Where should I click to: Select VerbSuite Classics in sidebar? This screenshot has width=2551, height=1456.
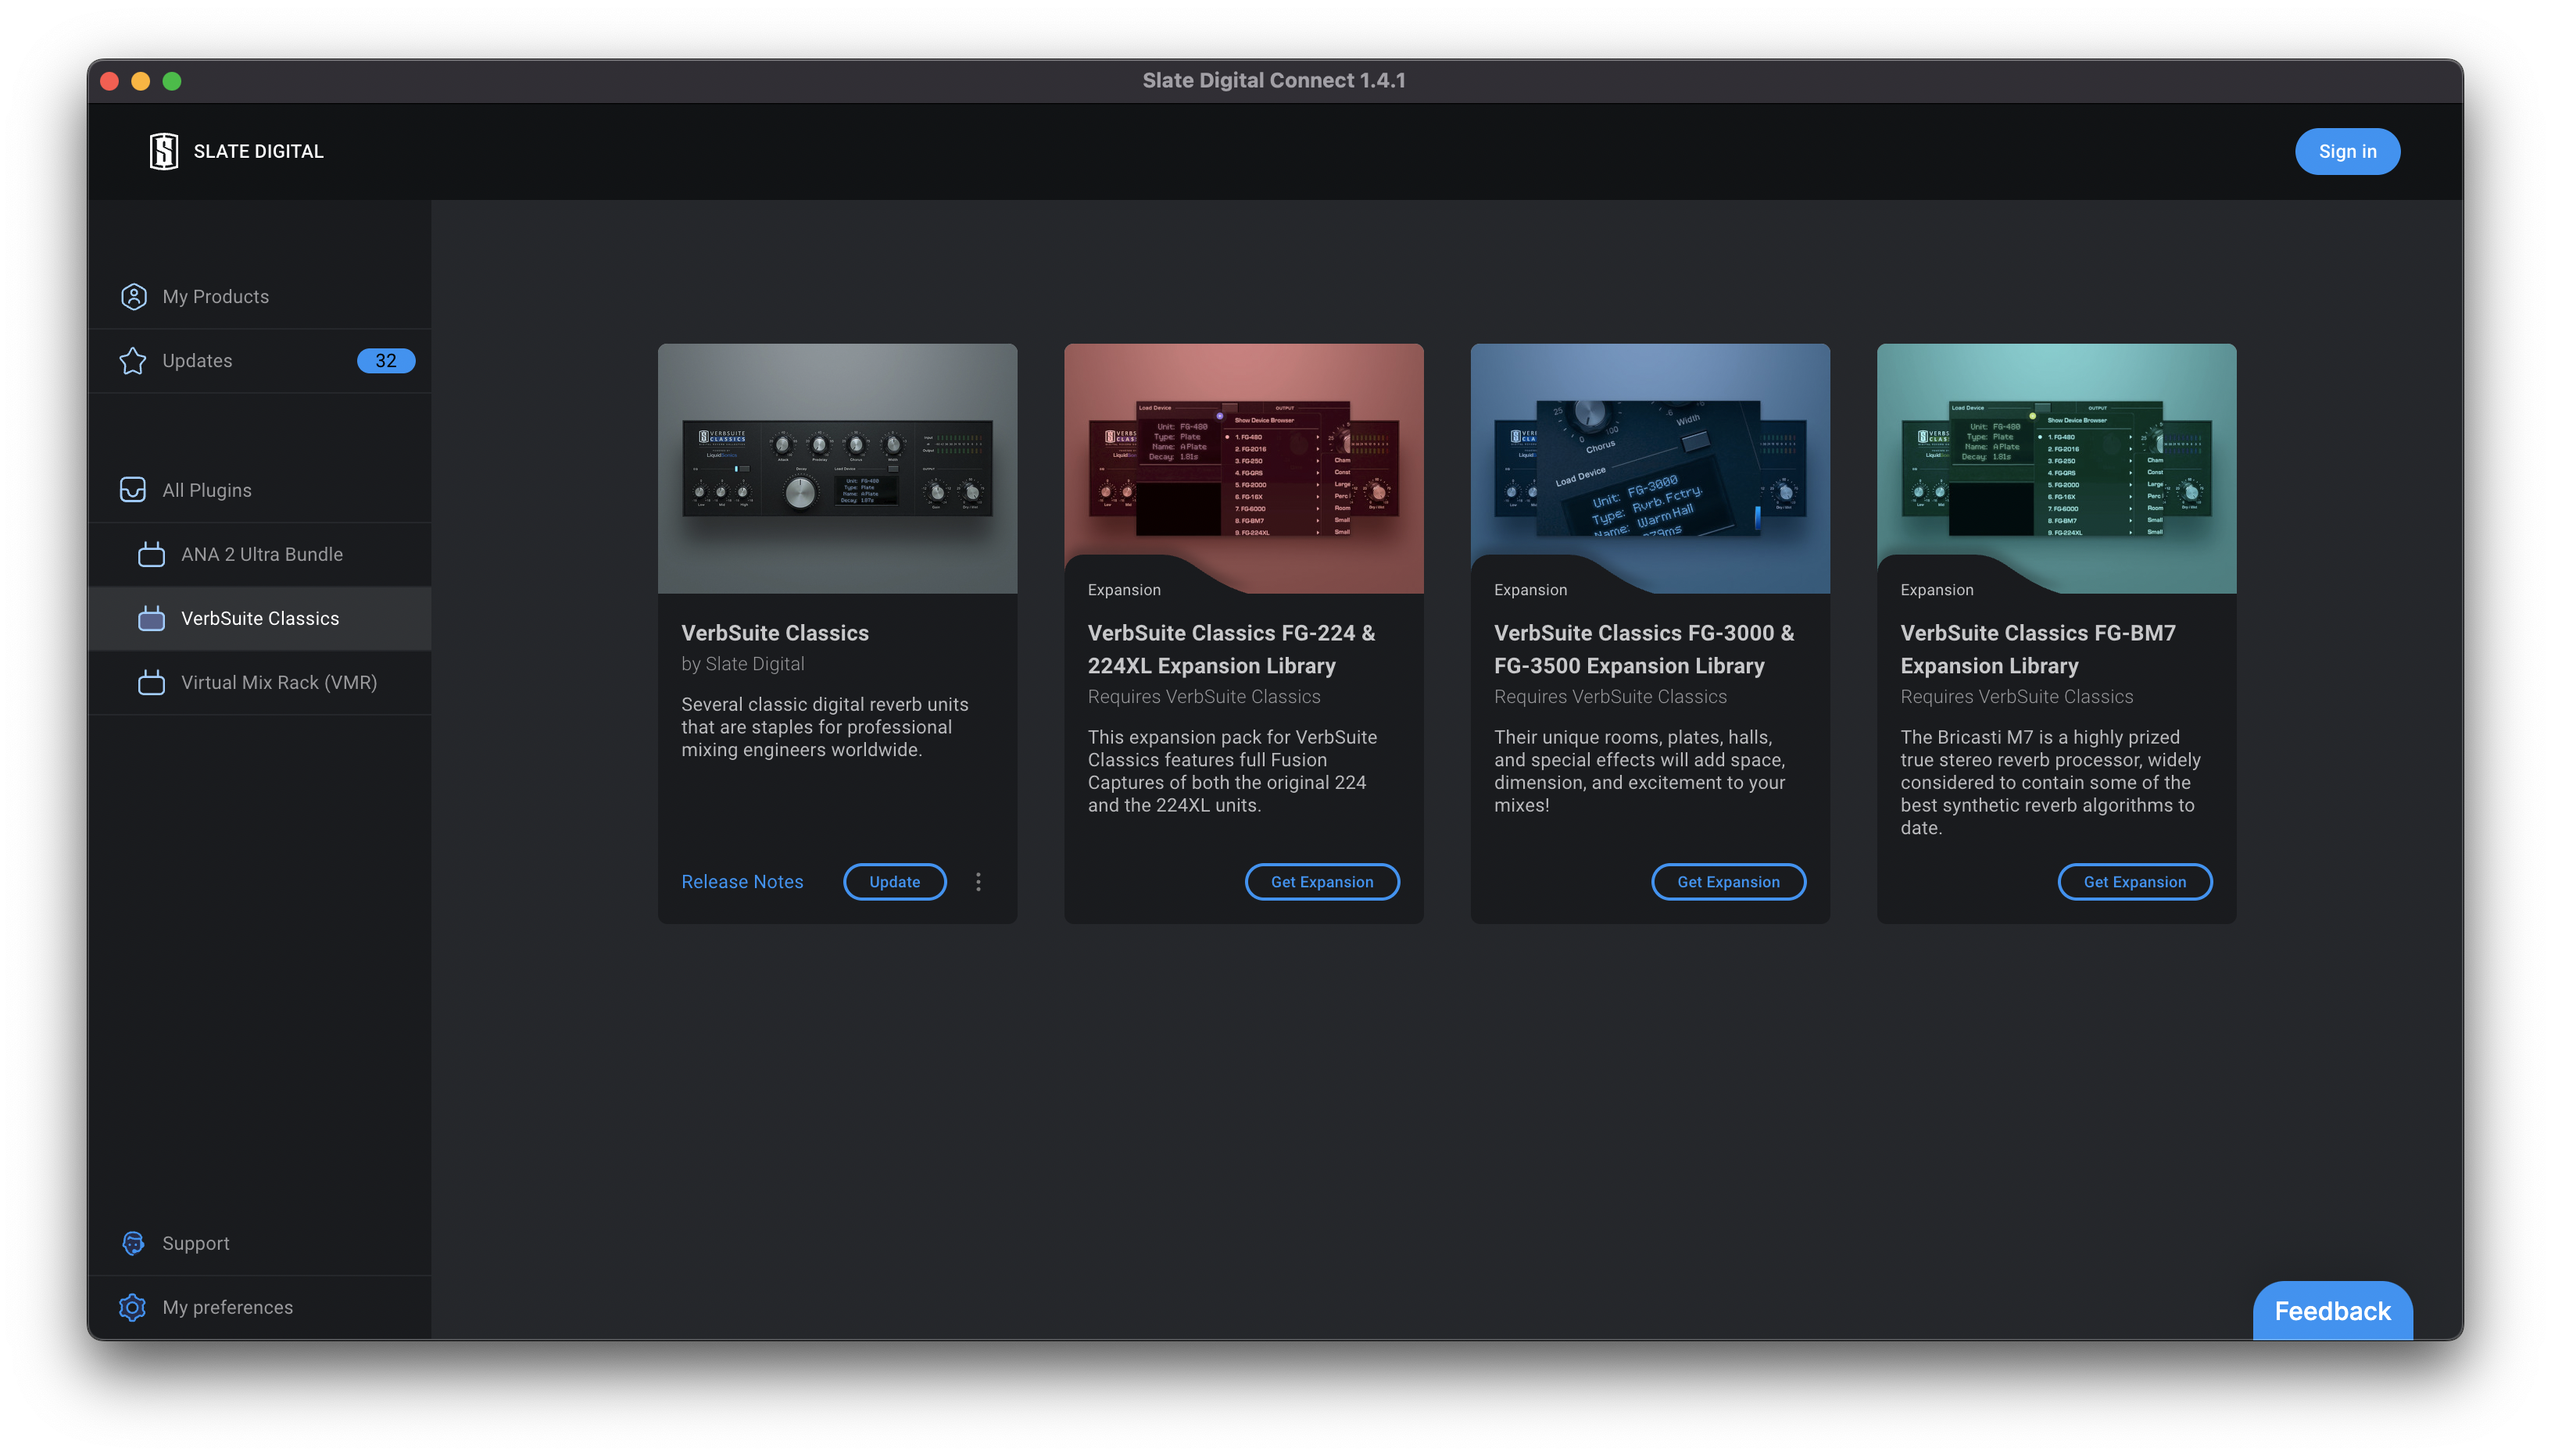[x=260, y=618]
